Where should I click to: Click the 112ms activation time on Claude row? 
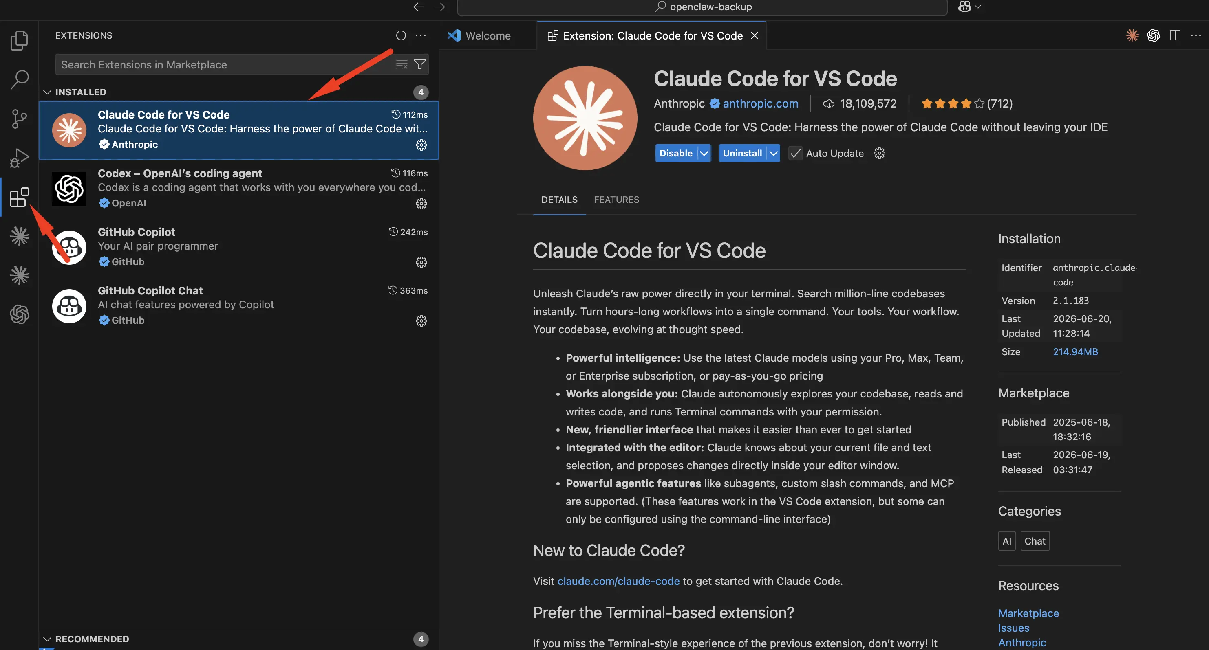(410, 115)
